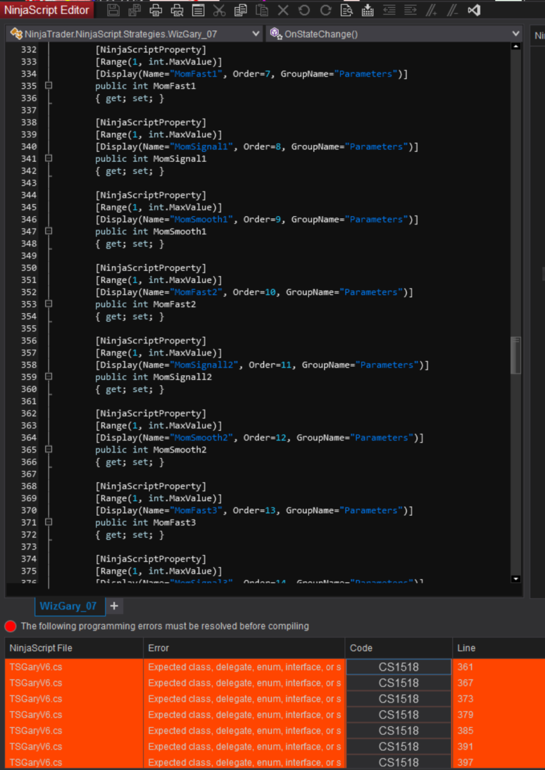Click the editor scrollbar down arrow

tap(516, 579)
